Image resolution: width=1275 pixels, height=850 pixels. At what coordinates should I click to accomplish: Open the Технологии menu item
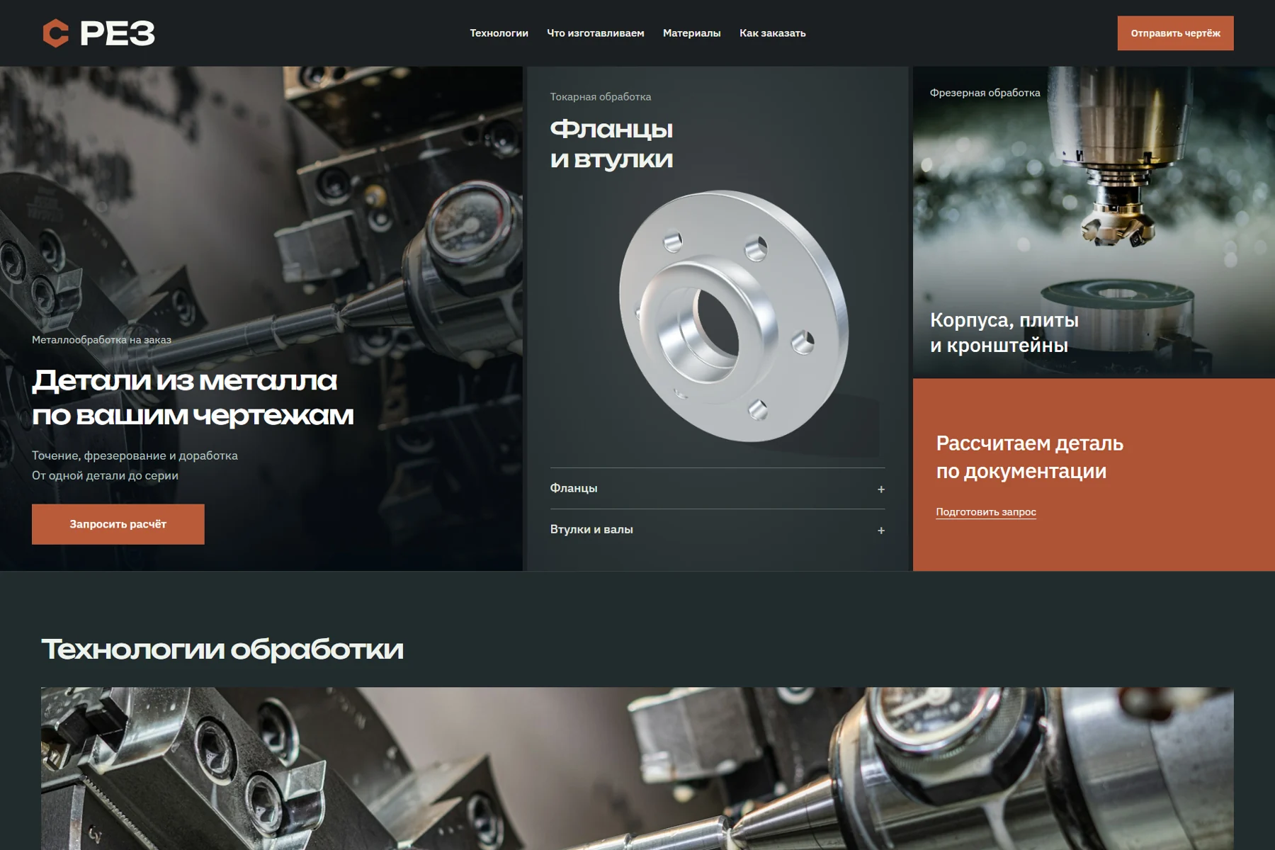499,33
